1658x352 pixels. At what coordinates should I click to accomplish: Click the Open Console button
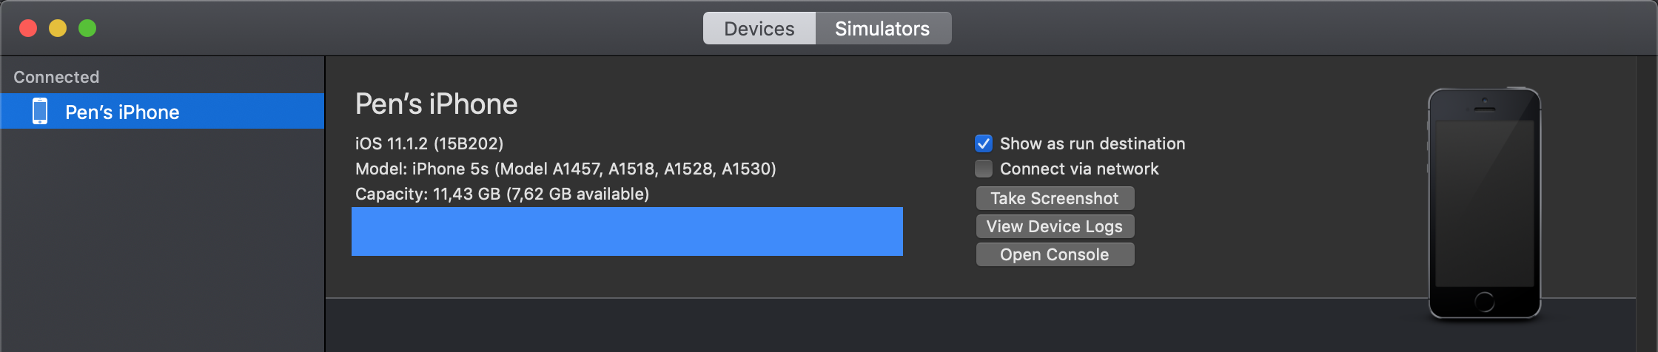1055,254
